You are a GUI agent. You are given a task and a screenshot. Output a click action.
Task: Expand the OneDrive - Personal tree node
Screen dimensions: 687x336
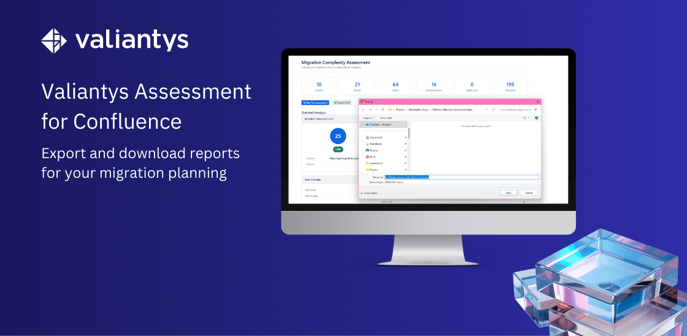363,124
